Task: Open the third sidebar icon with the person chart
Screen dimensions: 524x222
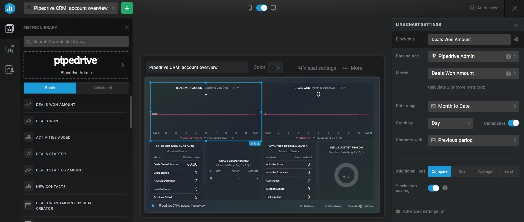Action: [10, 69]
